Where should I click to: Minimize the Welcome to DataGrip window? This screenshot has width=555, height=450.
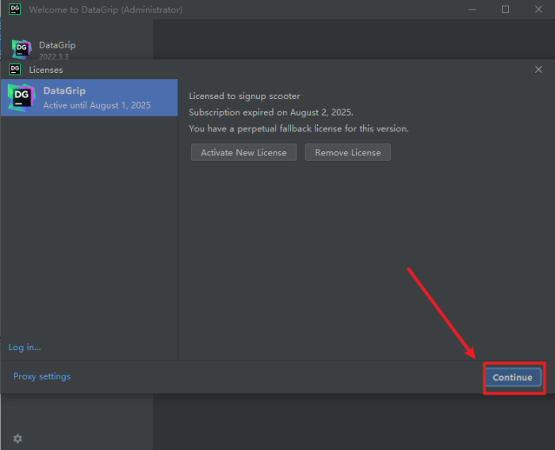pyautogui.click(x=472, y=10)
